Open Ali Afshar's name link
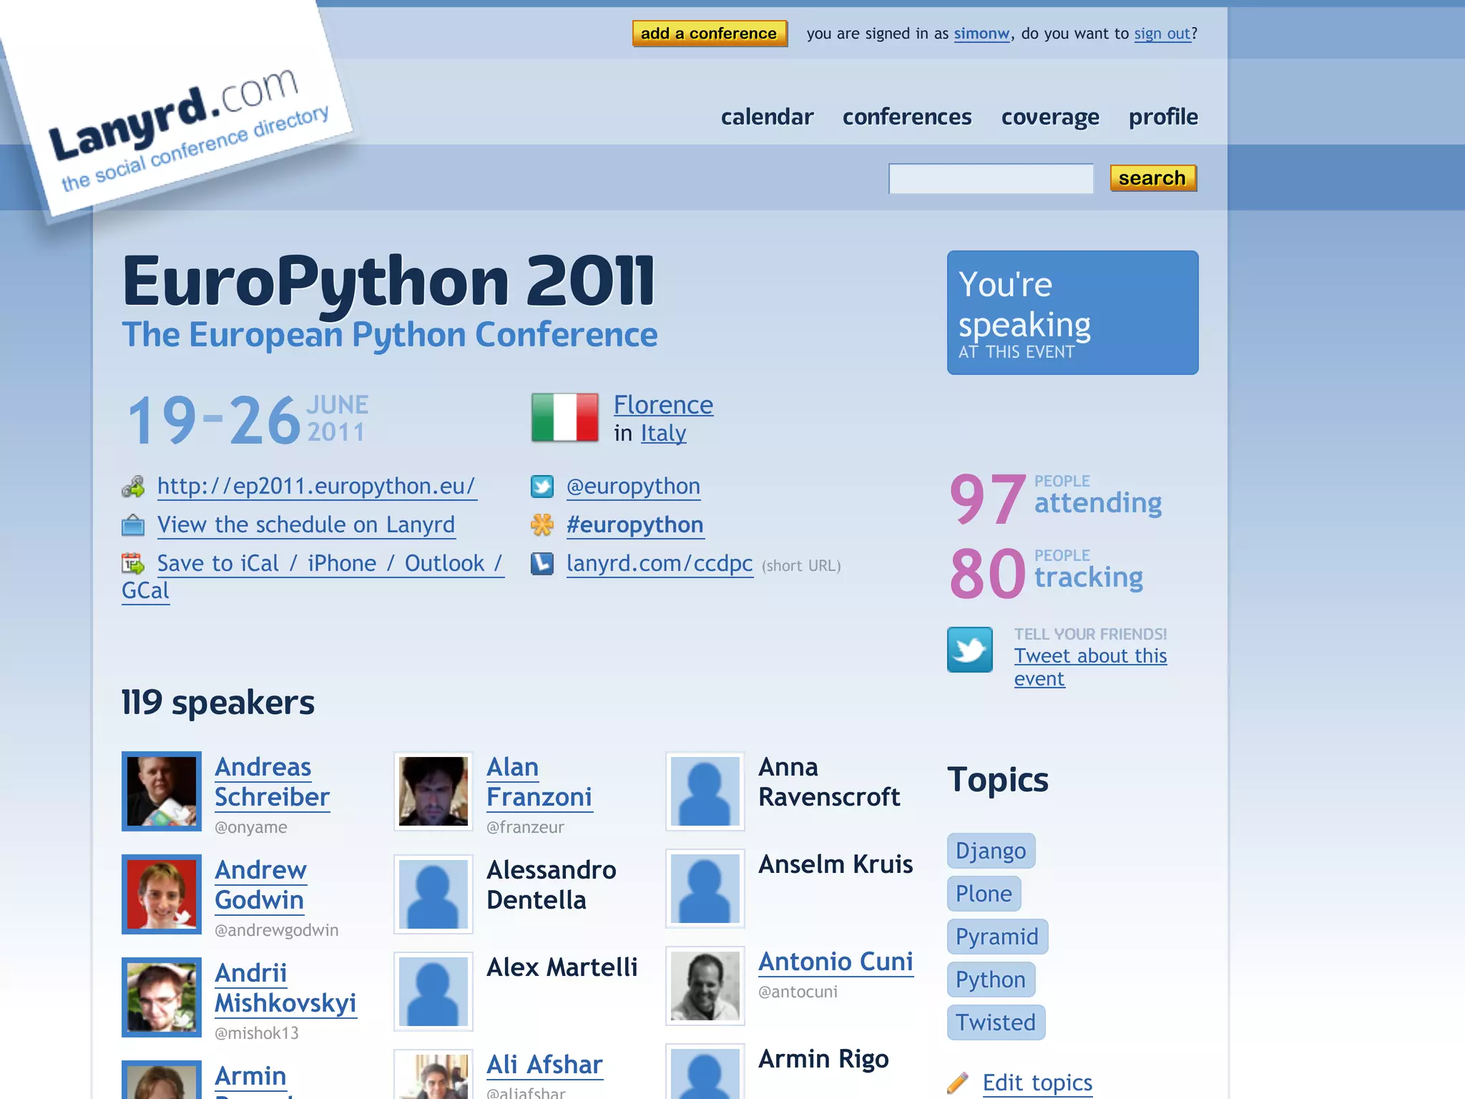1465x1099 pixels. tap(544, 1065)
